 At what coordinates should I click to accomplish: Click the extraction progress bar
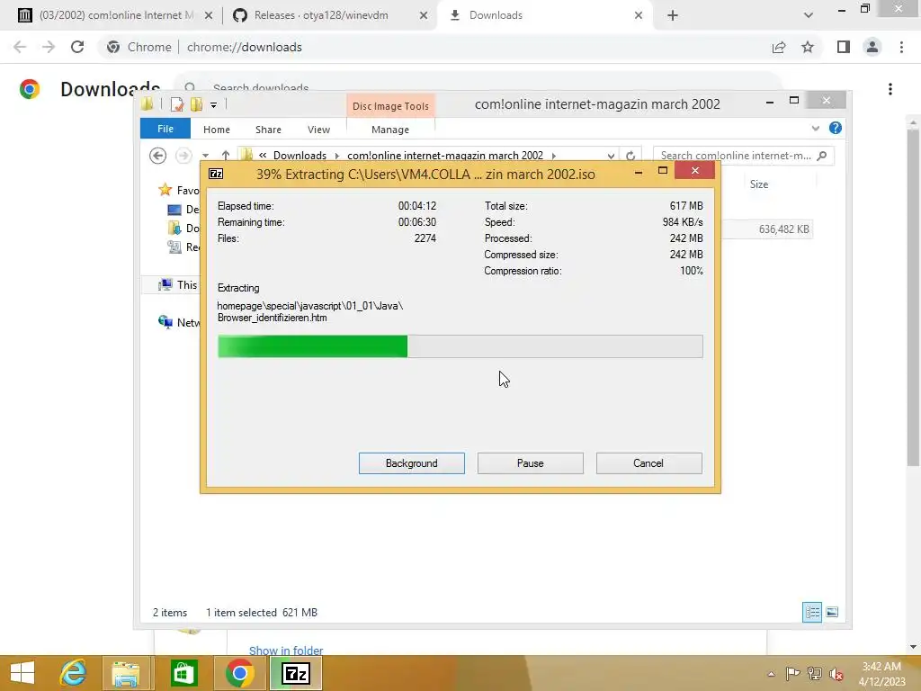[460, 346]
